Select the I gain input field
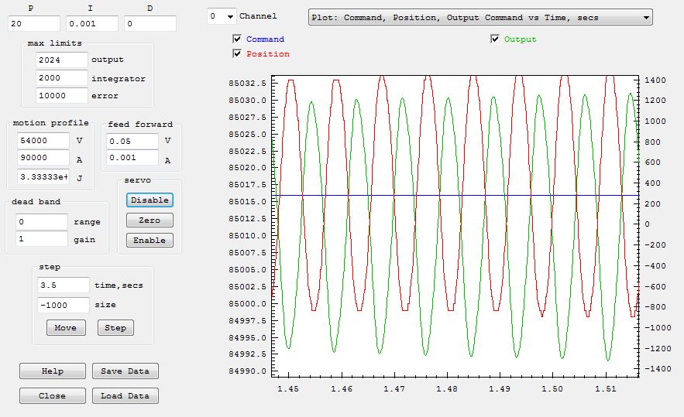This screenshot has width=684, height=417. 91,24
